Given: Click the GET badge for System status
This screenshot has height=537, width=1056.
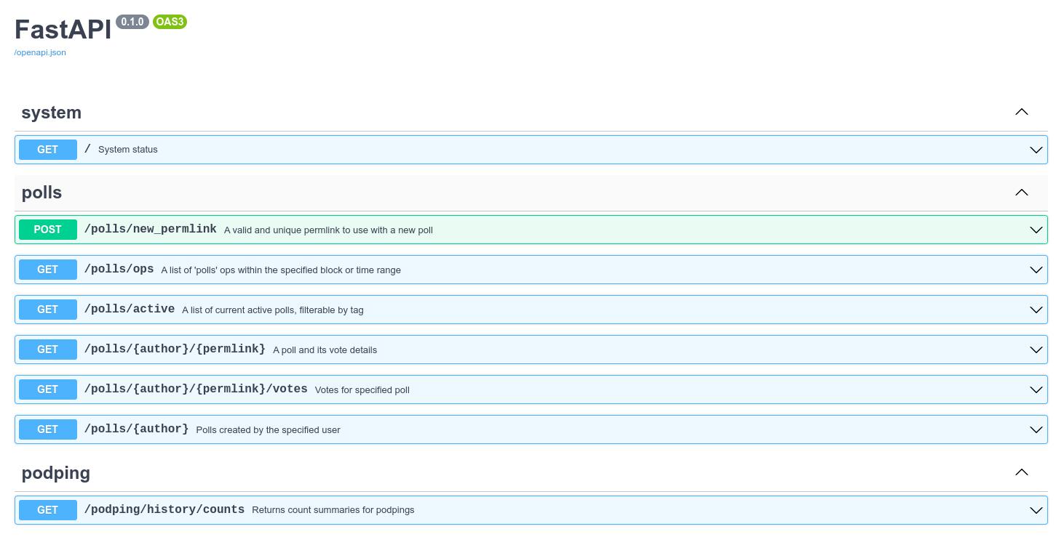Looking at the screenshot, I should [48, 150].
